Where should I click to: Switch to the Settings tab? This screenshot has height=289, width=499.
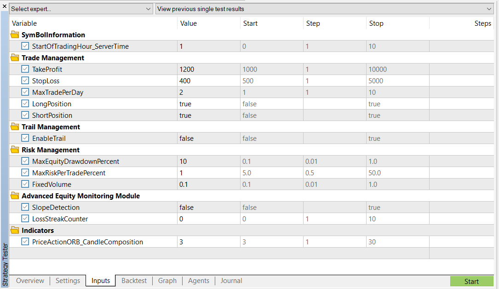tap(68, 281)
